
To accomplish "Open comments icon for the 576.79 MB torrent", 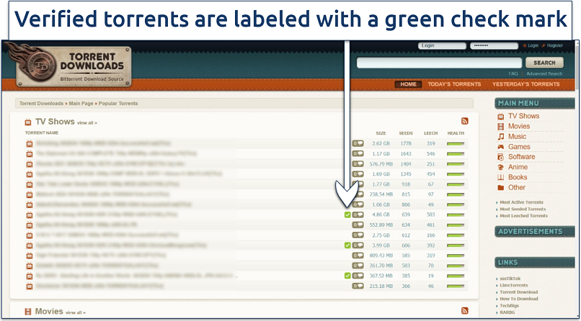I will pos(358,163).
